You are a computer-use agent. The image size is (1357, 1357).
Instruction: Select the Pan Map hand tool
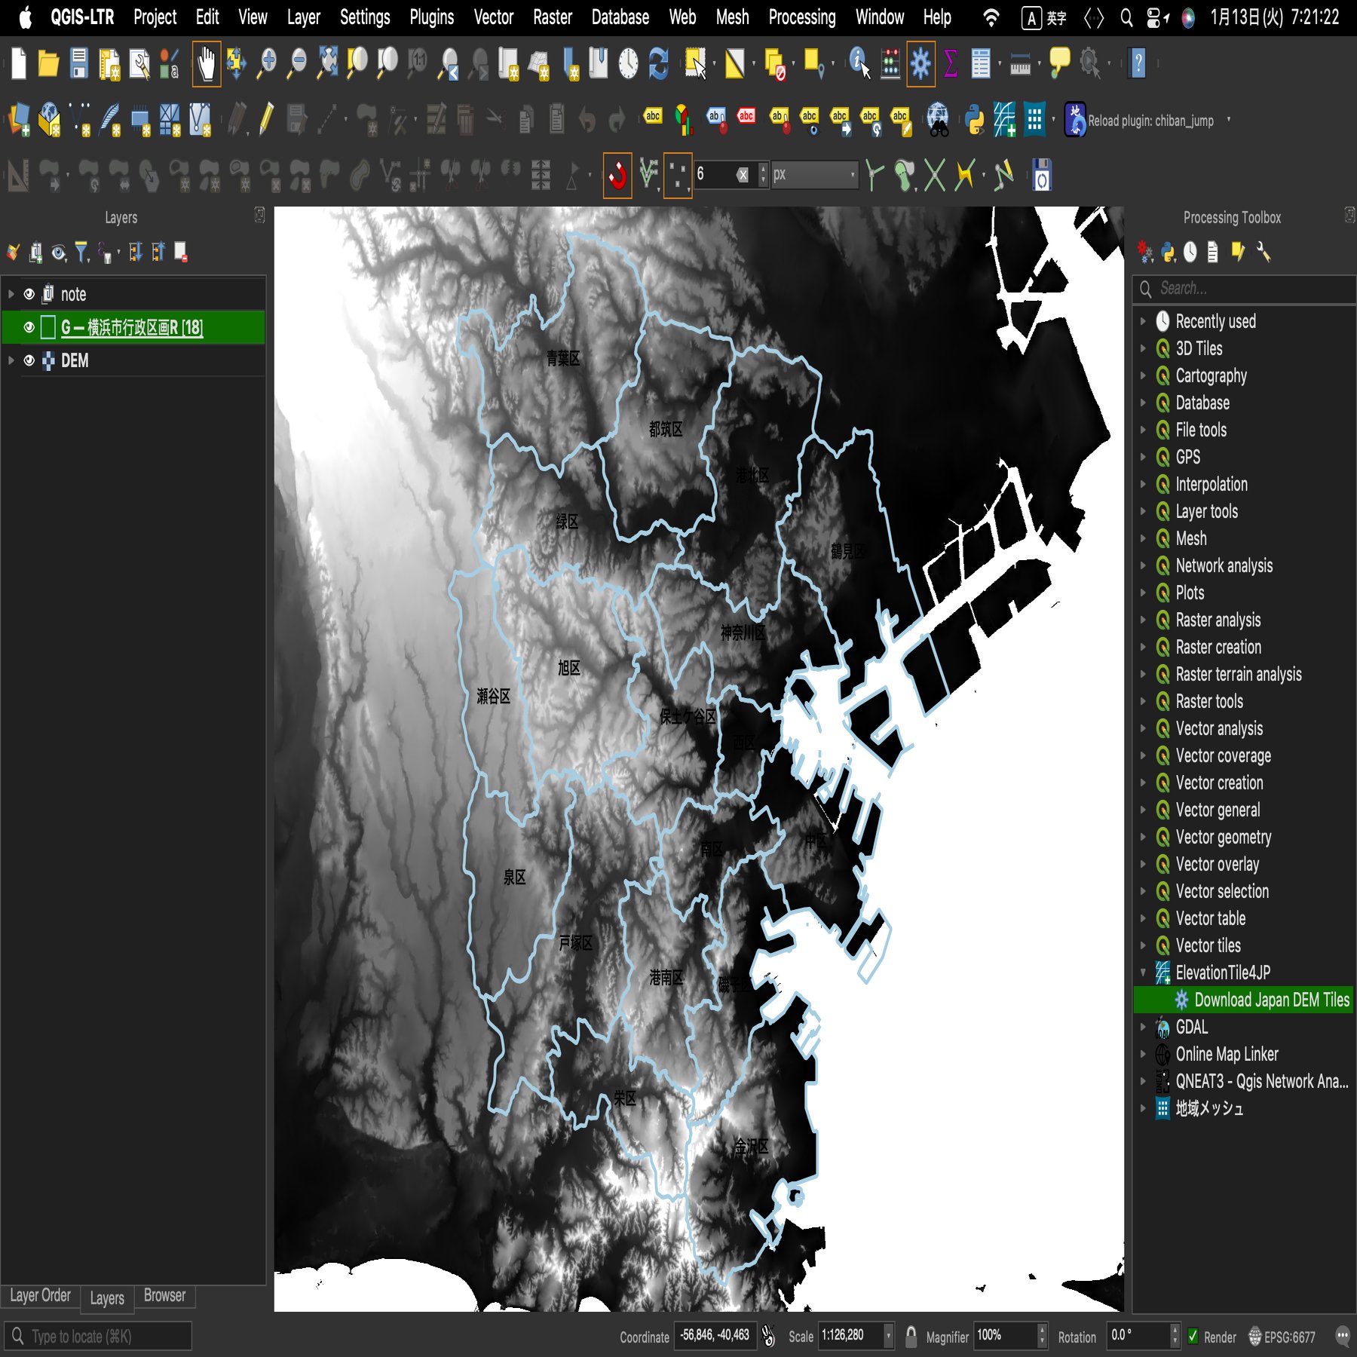[206, 63]
